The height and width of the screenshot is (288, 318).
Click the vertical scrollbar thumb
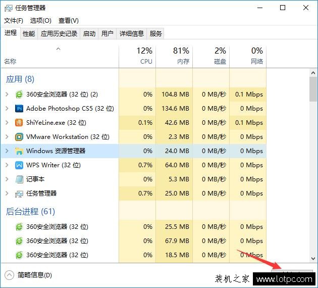click(313, 89)
